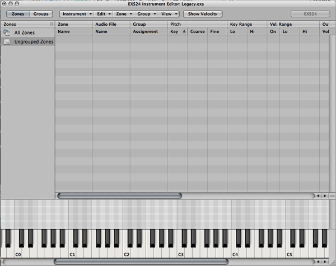Click the All Zones folder icon
The width and height of the screenshot is (336, 266).
(7, 32)
